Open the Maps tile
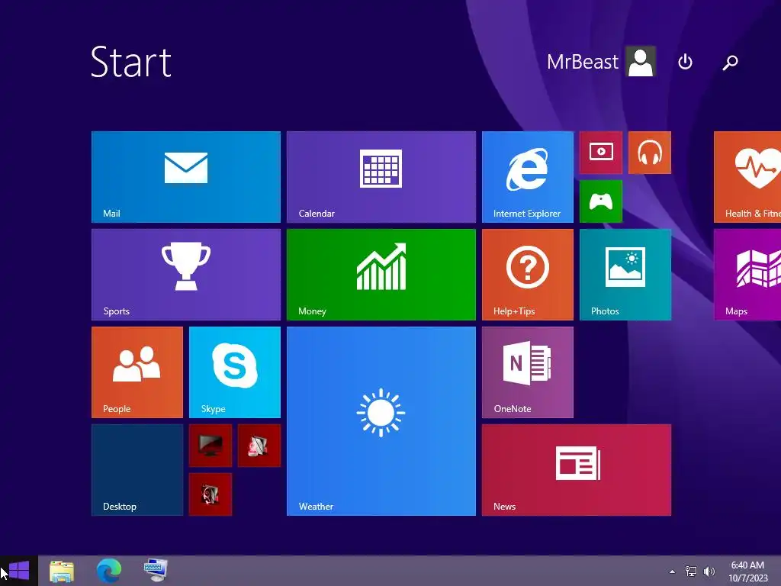The image size is (781, 586). [747, 275]
